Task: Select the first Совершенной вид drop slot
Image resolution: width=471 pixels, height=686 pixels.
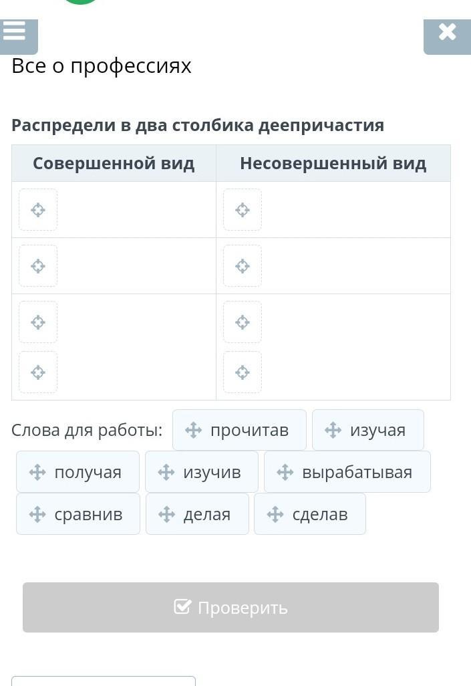Action: [38, 210]
